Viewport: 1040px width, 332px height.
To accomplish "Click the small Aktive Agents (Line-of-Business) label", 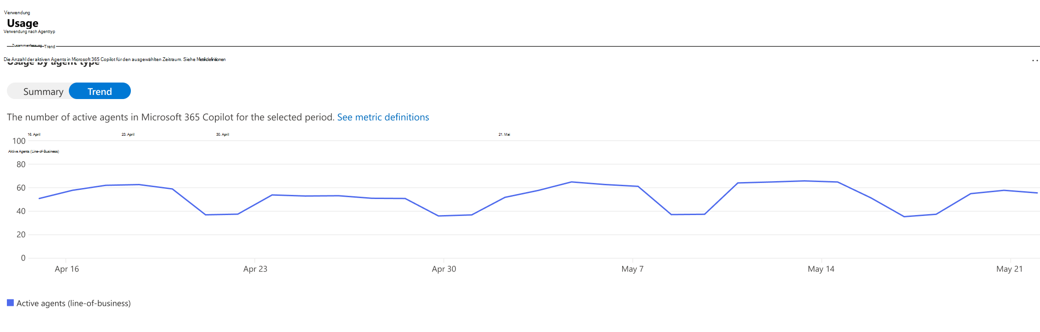I will click(x=34, y=151).
